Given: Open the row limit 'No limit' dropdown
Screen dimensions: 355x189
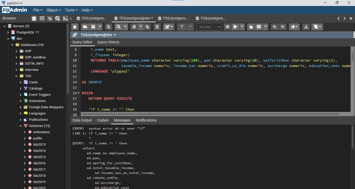Looking at the screenshot, I should pos(209,27).
